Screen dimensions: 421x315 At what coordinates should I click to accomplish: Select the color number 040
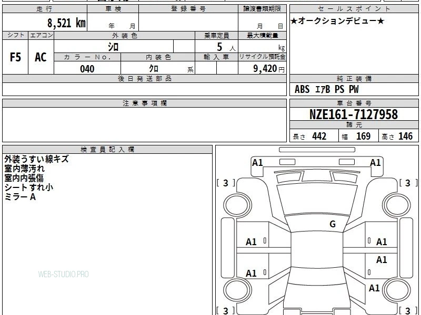87,69
